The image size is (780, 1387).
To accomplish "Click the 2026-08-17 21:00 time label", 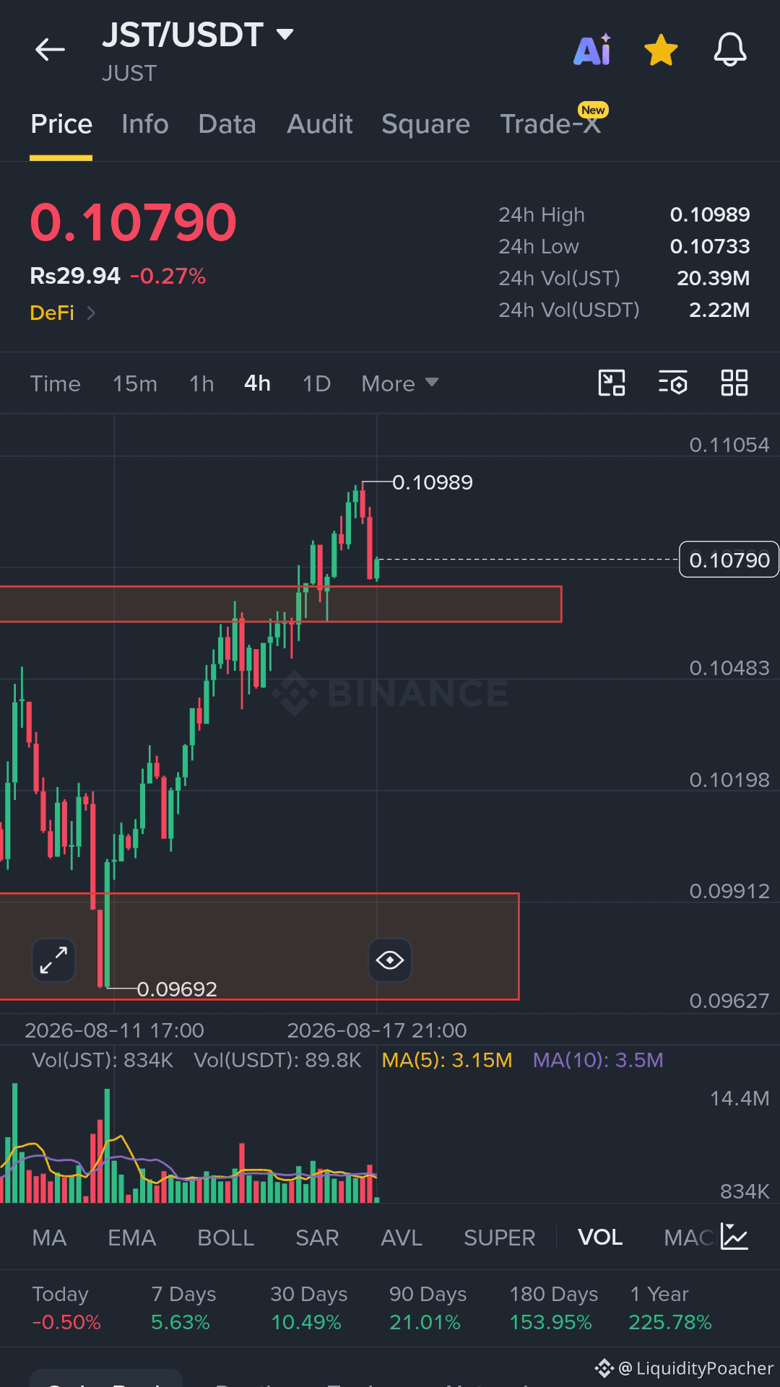I will pyautogui.click(x=377, y=1030).
